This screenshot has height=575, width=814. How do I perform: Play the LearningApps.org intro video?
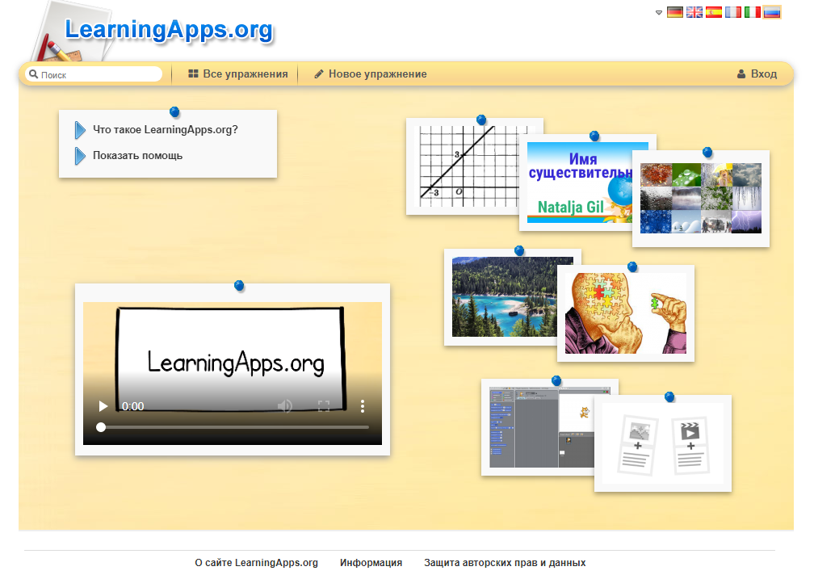[103, 406]
